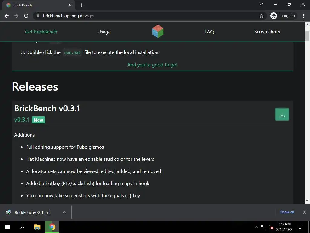The image size is (310, 233).
Task: Minimize the Chrome window
Action: (275, 4)
